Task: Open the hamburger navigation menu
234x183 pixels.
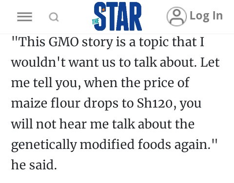Action: (25, 17)
